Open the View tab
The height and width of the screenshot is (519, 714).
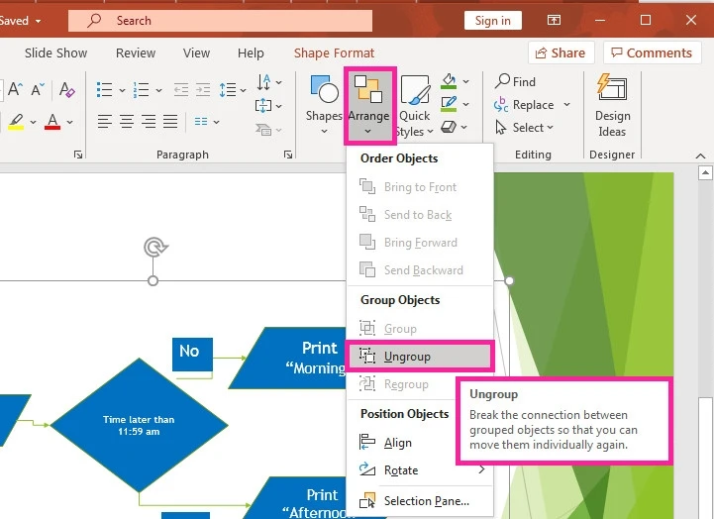196,52
